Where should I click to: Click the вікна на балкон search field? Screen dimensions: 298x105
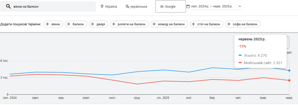48,6
